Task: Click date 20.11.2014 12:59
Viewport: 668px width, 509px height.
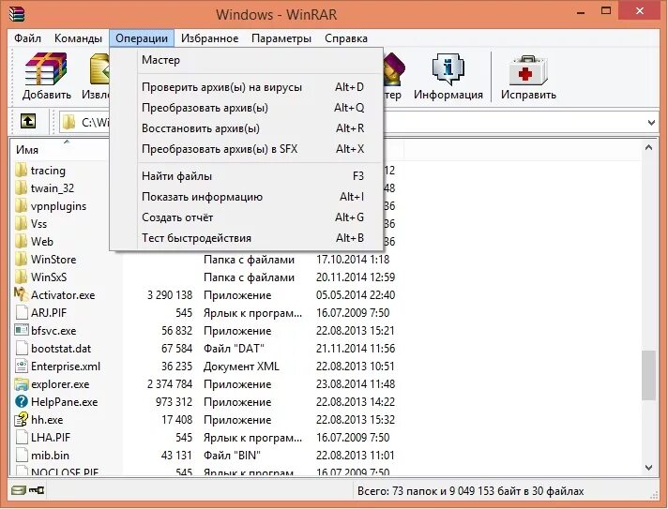Action: (356, 277)
